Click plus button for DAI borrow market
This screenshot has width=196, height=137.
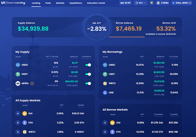[105, 123]
